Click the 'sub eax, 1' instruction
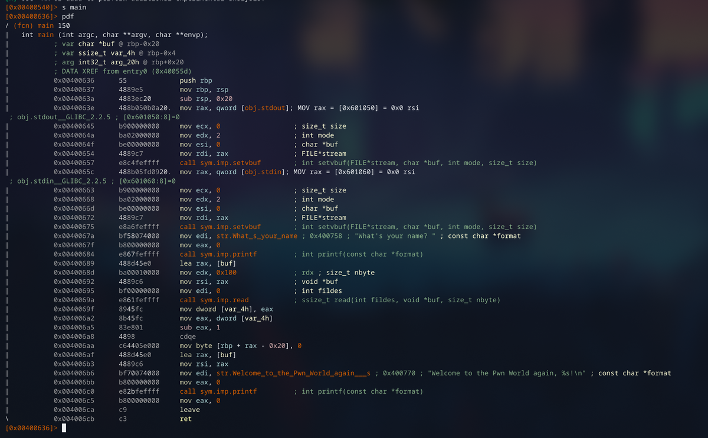 pyautogui.click(x=200, y=328)
